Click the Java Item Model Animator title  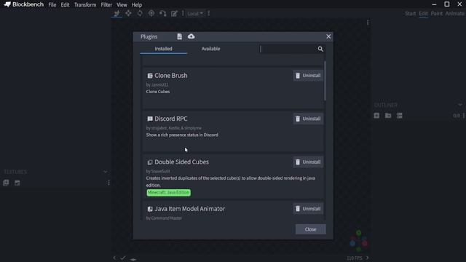point(189,209)
